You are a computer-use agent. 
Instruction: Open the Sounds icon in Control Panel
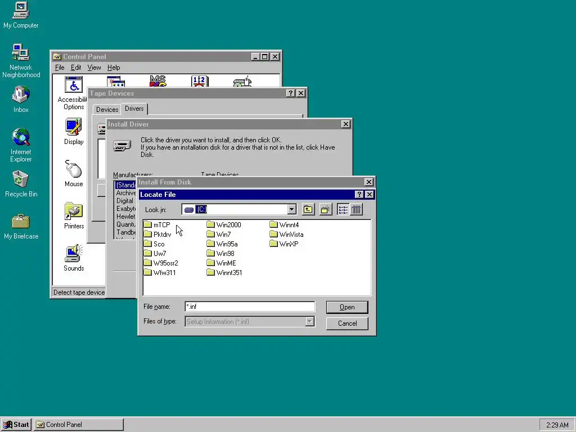coord(74,258)
